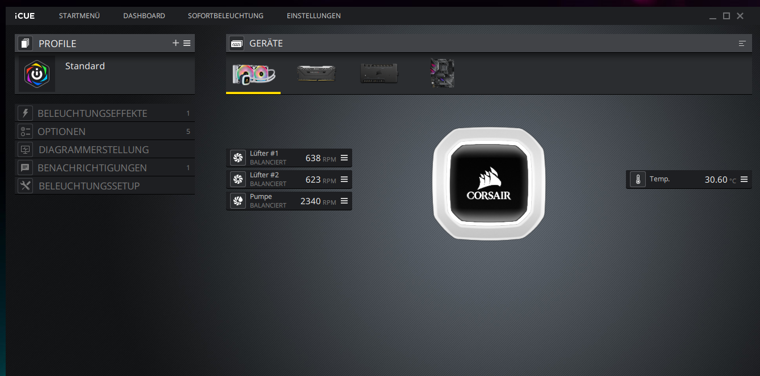Screen dimensions: 760x376
Task: Click the 30.60 °C temperature reading
Action: (x=720, y=180)
